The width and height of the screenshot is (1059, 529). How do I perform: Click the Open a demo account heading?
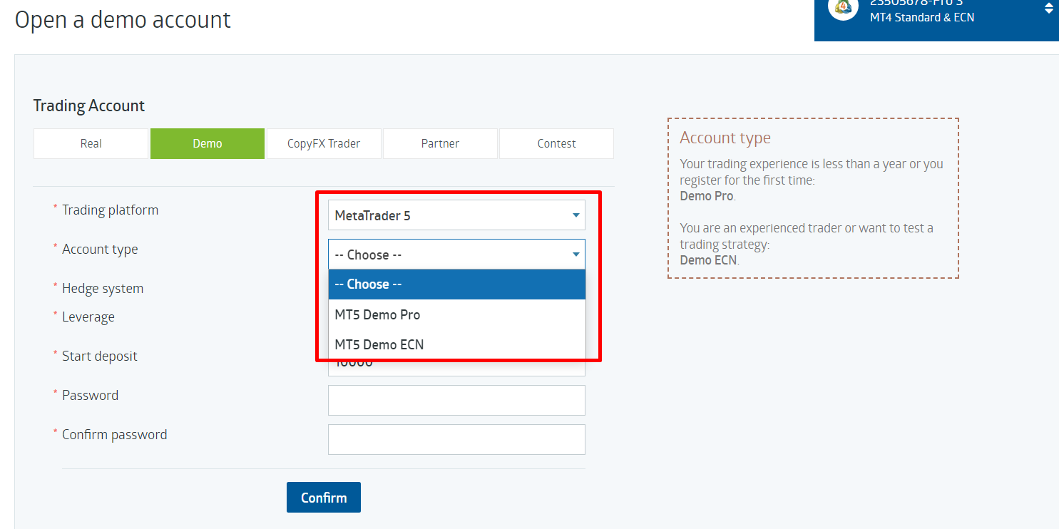[123, 19]
